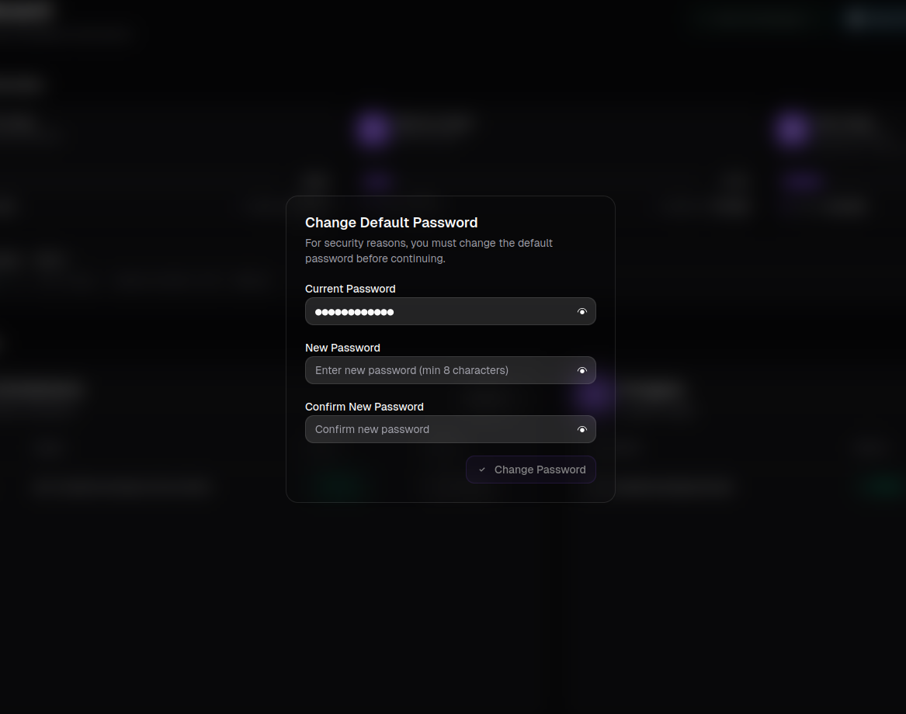Click the eye icon beside the filled password field
This screenshot has height=714, width=906.
pyautogui.click(x=582, y=311)
